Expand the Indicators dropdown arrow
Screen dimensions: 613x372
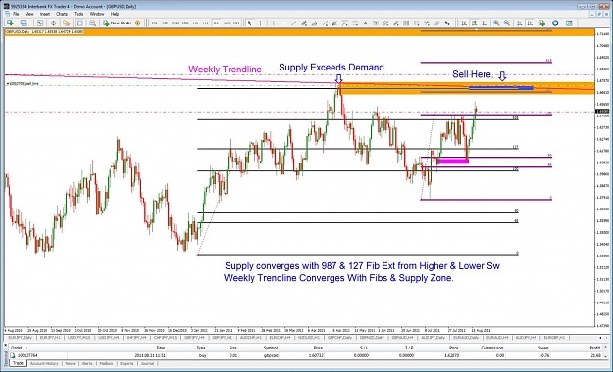pos(547,23)
